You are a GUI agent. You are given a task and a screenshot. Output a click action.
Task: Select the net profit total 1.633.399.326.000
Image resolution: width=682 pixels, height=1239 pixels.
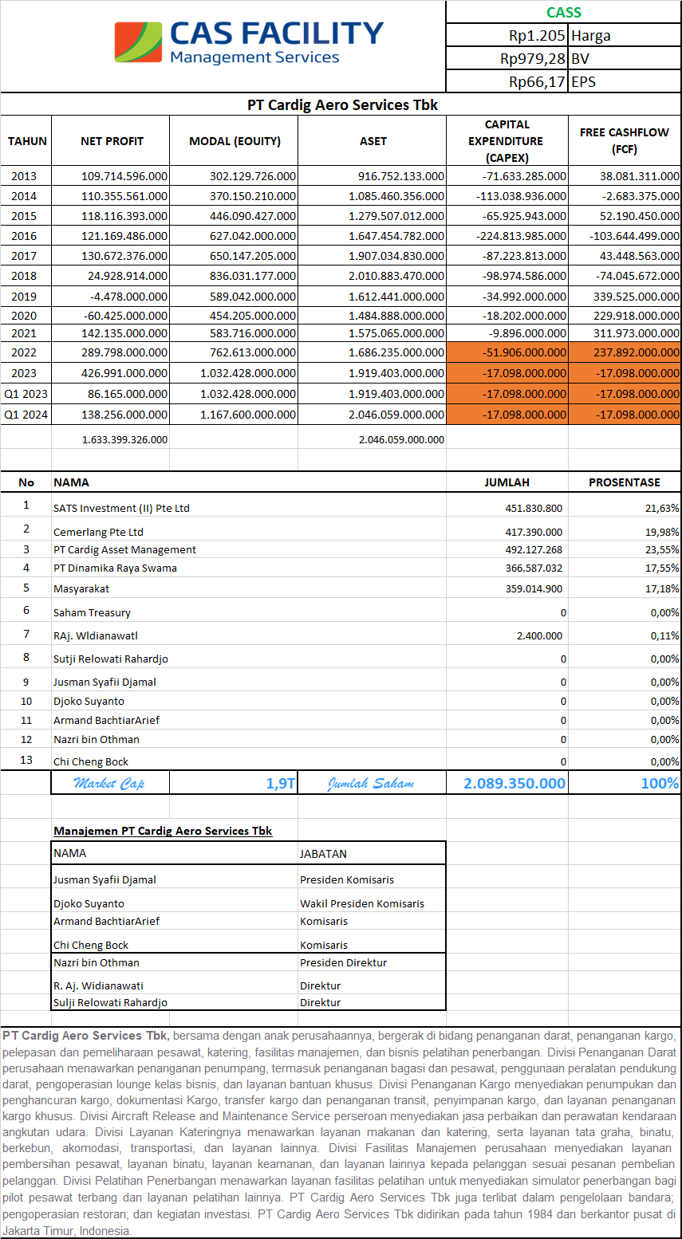click(124, 439)
